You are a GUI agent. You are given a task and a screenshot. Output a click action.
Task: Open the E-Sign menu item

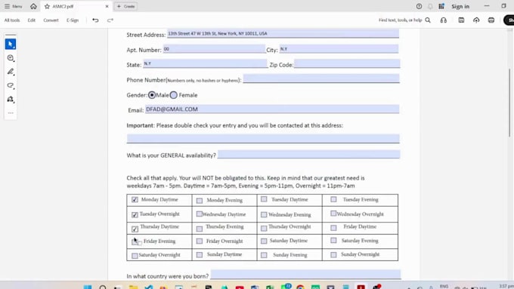73,20
